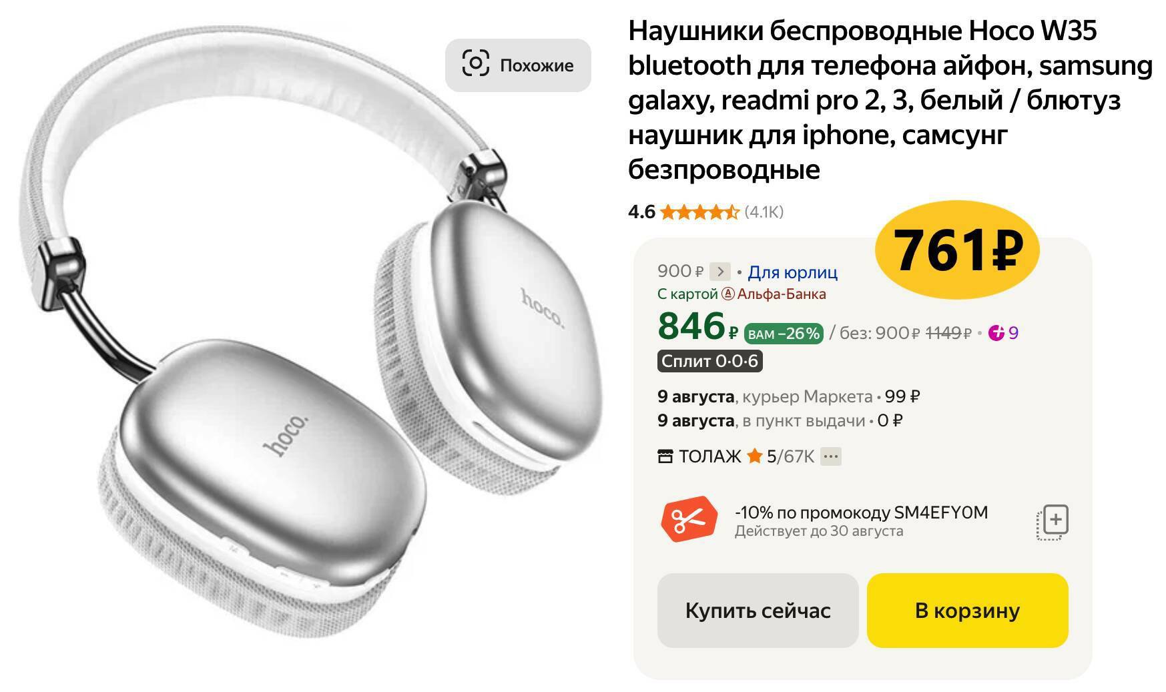
Task: Click the ВАМ –26% discount badge
Action: pos(784,334)
